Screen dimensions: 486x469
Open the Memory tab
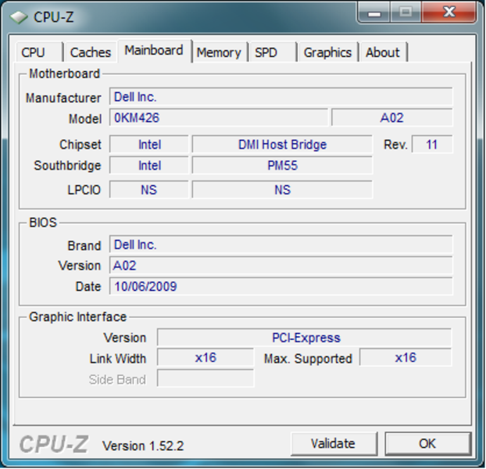pos(219,52)
